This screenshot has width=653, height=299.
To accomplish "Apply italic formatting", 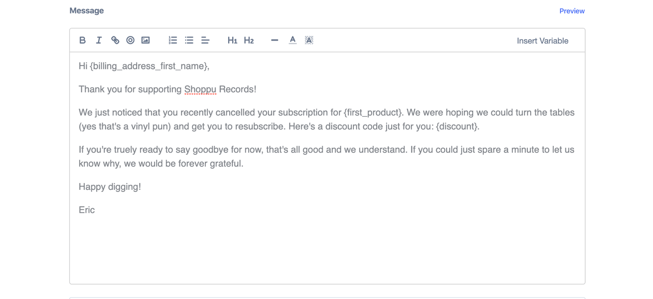I will coord(99,40).
